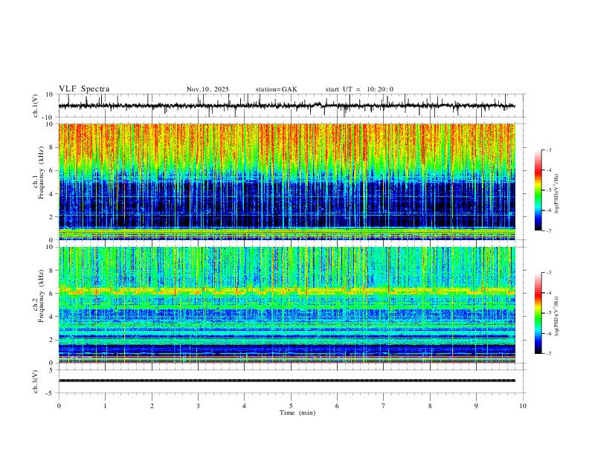Click time axis tick label "10"
This screenshot has height=455, width=589.
pyautogui.click(x=523, y=406)
